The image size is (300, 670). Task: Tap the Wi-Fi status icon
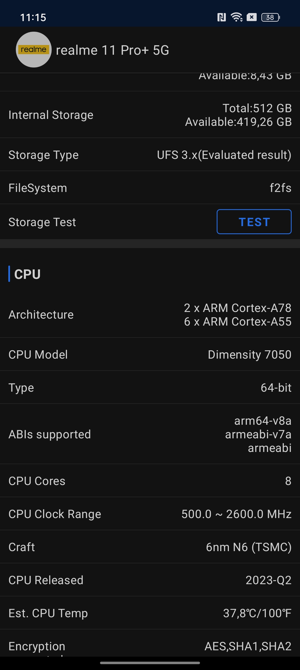(237, 17)
